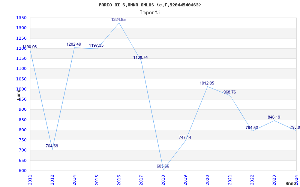This screenshot has height=187, width=300.
Task: Click the year 2023 axis label
Action: tap(274, 180)
